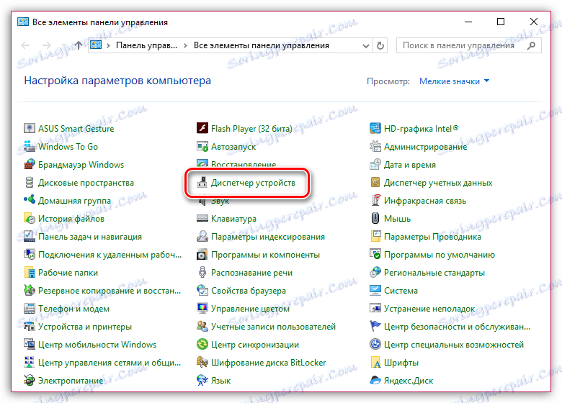This screenshot has height=403, width=562.
Task: Open Свойства браузера link
Action: (x=249, y=291)
